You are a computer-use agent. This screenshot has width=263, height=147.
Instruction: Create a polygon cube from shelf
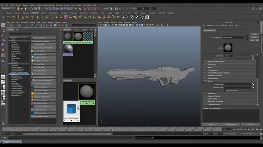pyautogui.click(x=13, y=17)
